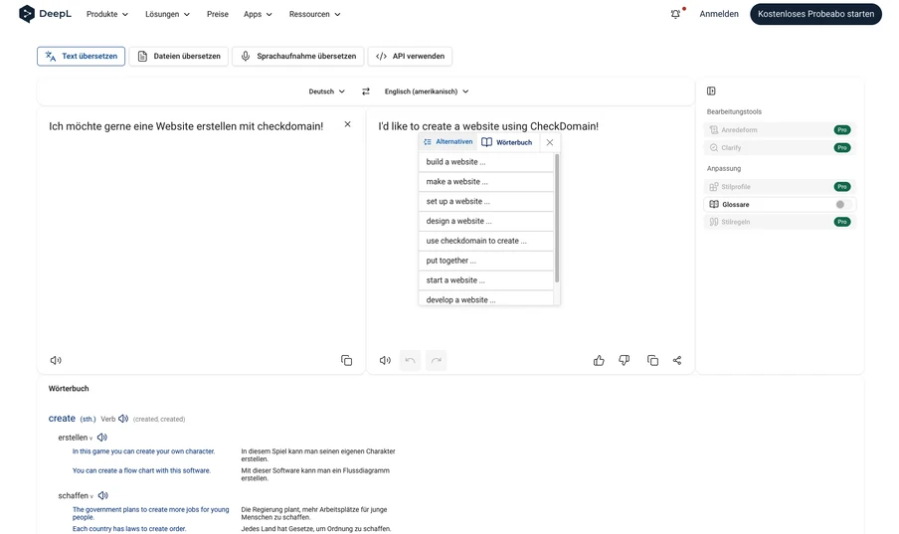Redo the translation edit
899x534 pixels.
point(437,360)
